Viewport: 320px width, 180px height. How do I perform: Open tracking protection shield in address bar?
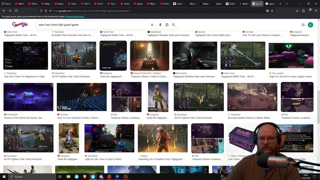pyautogui.click(x=41, y=11)
